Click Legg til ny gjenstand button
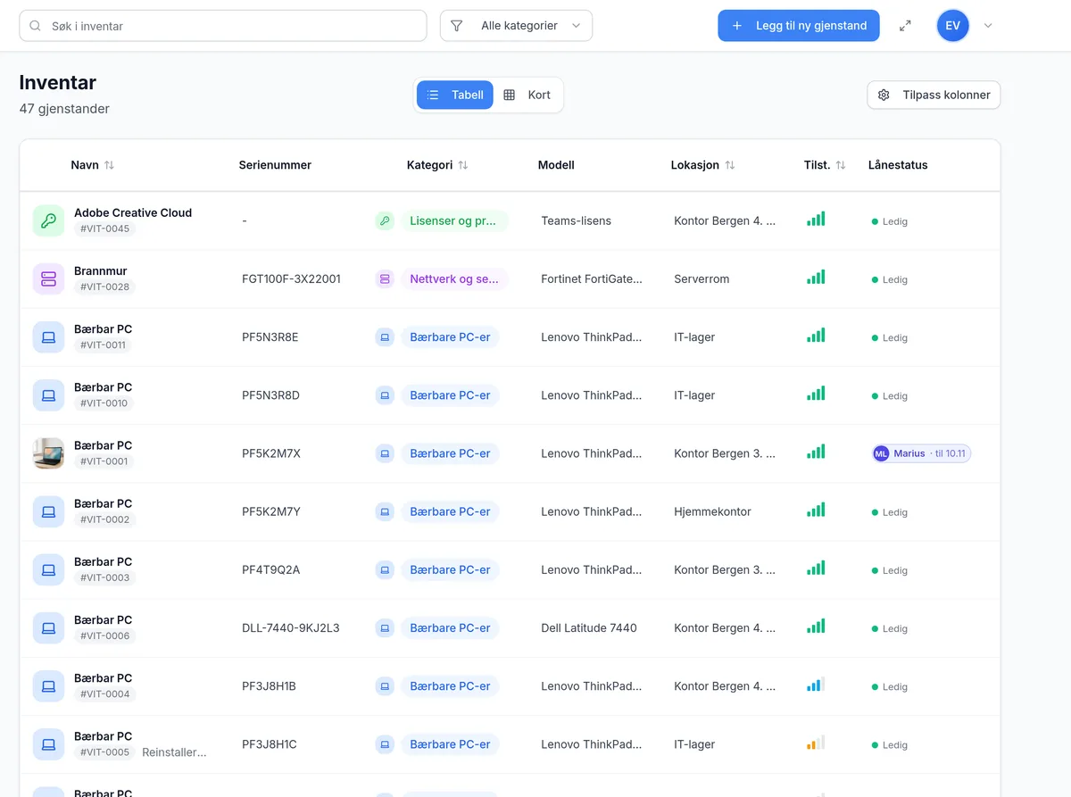Screen dimensions: 1071x797 click(x=799, y=26)
